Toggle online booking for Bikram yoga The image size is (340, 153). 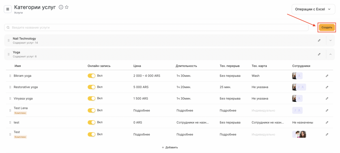tap(91, 76)
